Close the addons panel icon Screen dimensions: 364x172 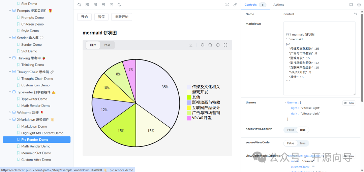tap(359, 5)
